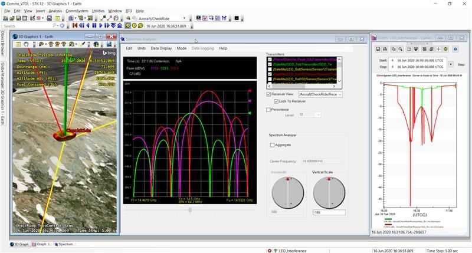This screenshot has height=253, width=472.
Task: Click the Decrease time step down-arrow icon
Action: (113, 26)
